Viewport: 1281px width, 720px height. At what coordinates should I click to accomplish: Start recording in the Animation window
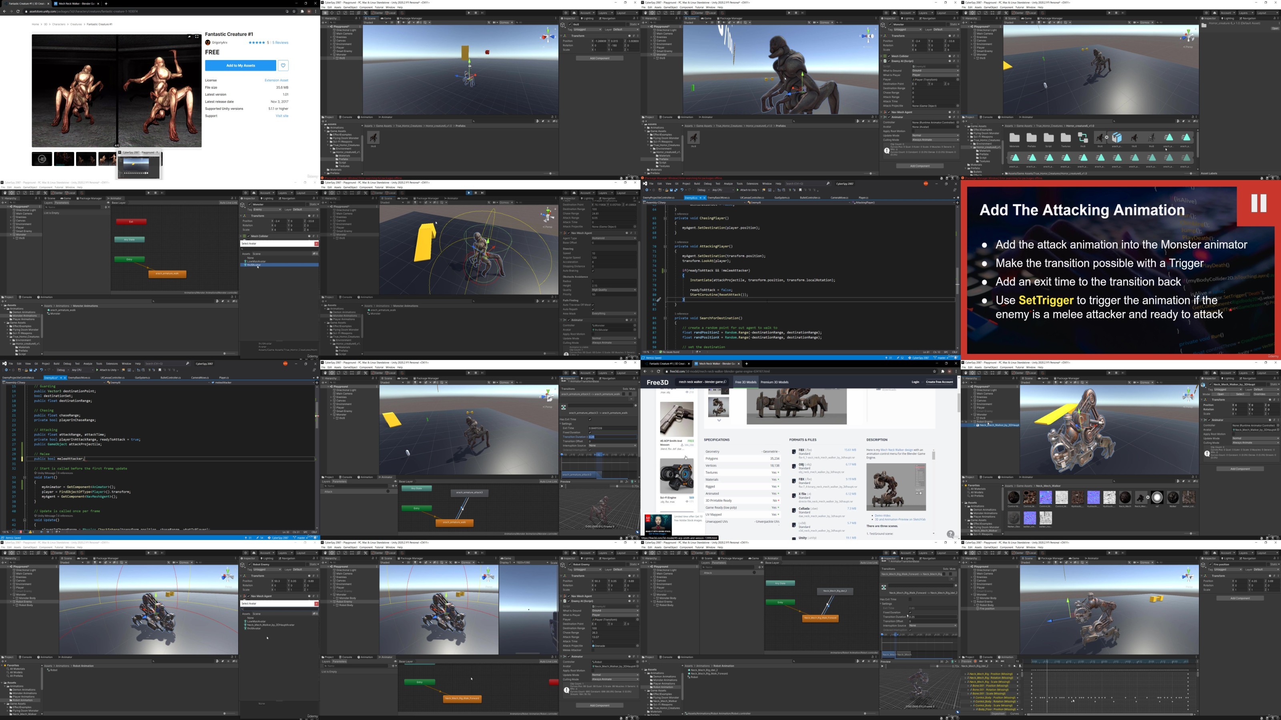pos(975,661)
